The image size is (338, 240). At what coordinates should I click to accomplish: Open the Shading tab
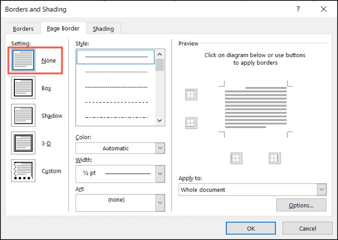click(103, 29)
